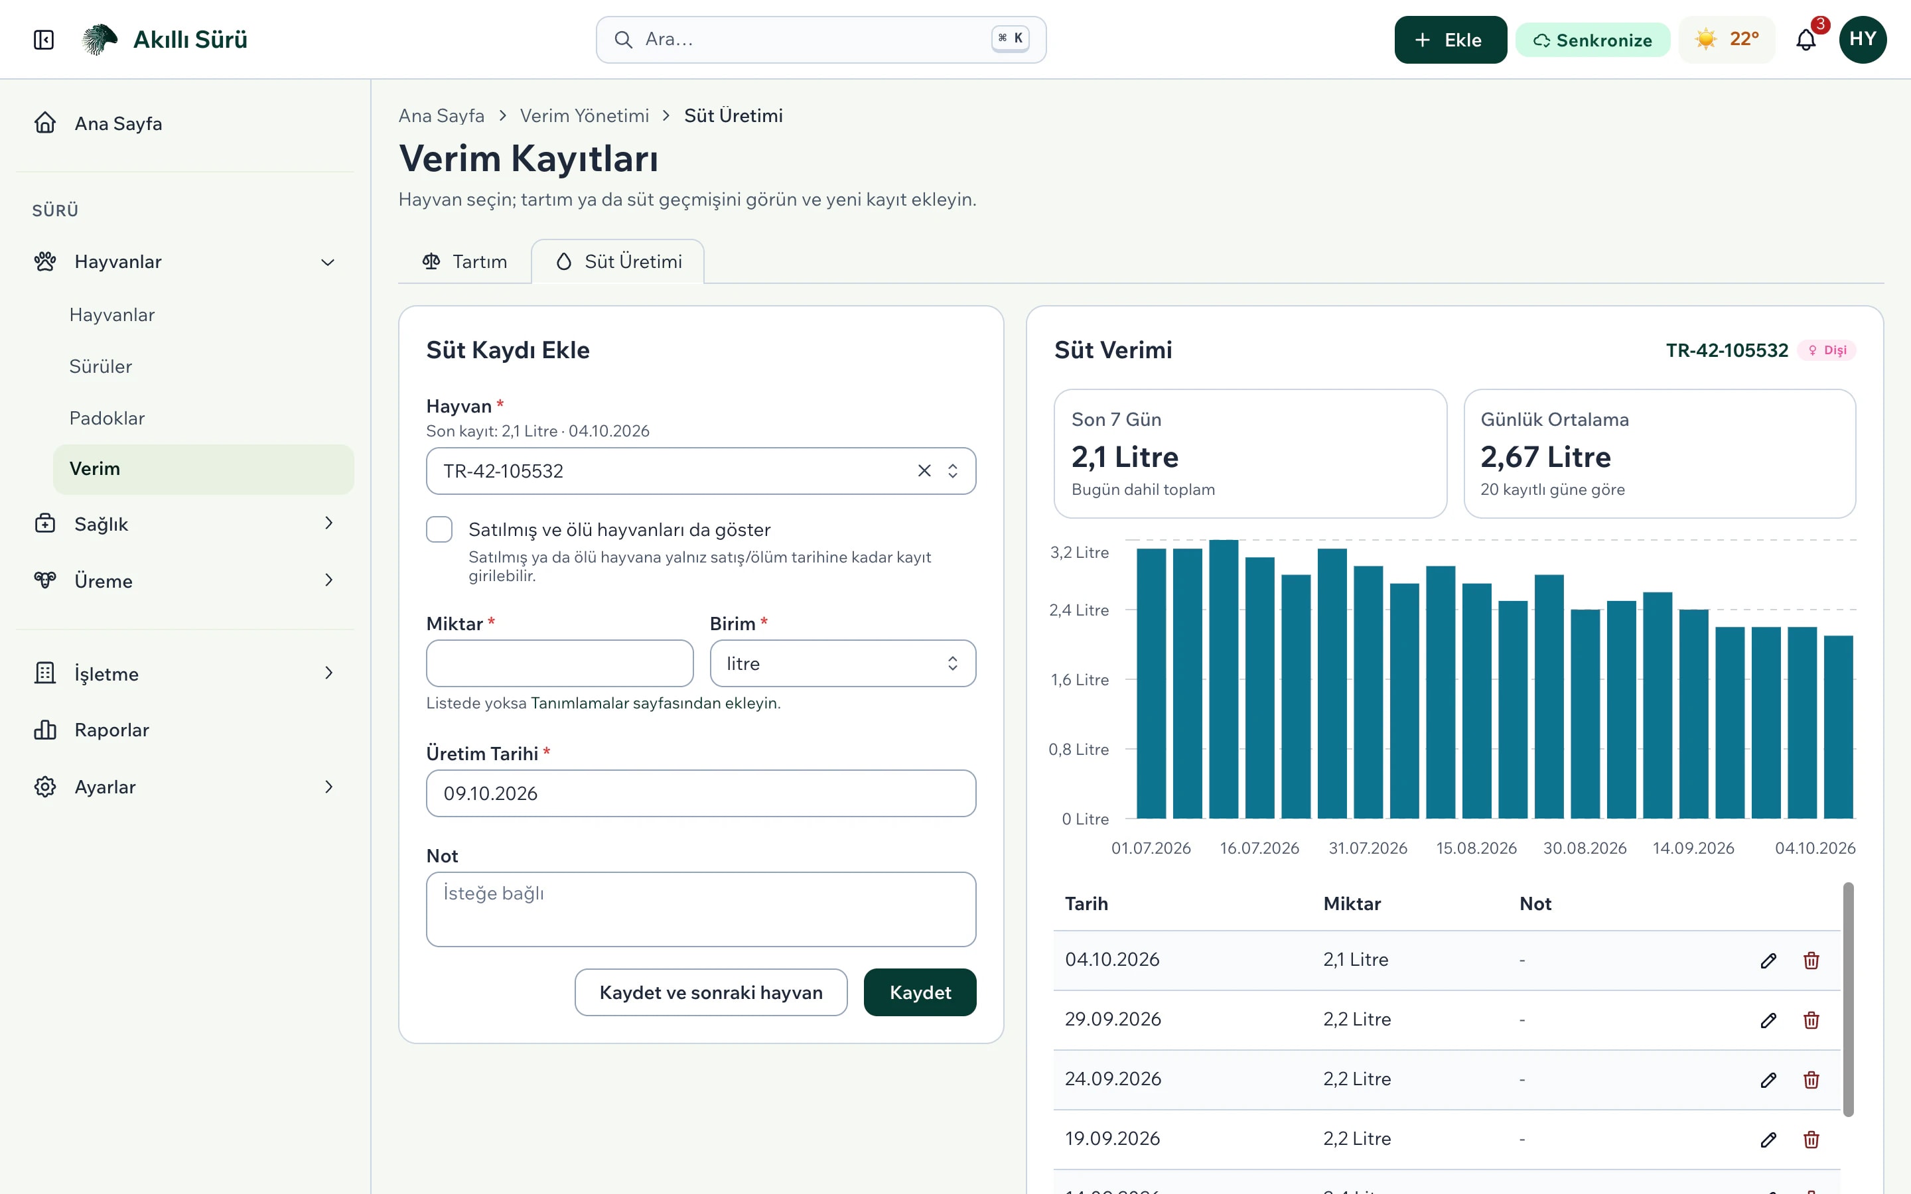Click the Senkronize button
The image size is (1911, 1194).
click(1592, 40)
